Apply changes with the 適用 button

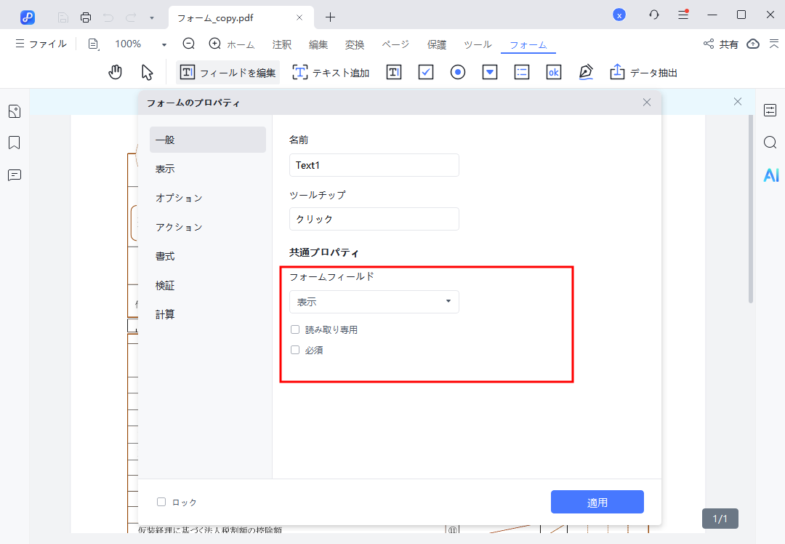[x=597, y=501]
